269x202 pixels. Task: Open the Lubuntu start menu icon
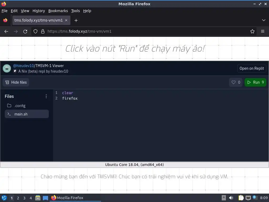(4, 198)
